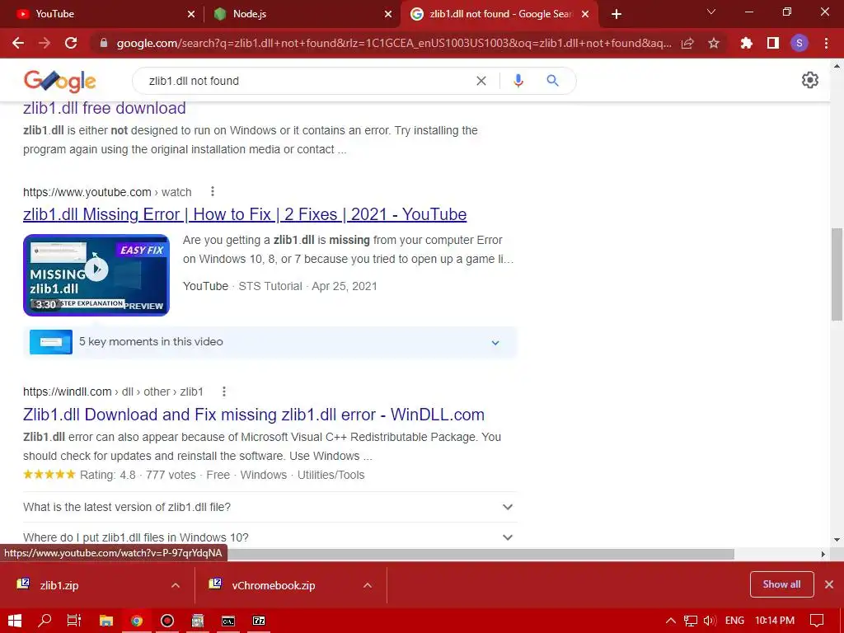The image size is (844, 633).
Task: Toggle the browser side panel
Action: (x=773, y=43)
